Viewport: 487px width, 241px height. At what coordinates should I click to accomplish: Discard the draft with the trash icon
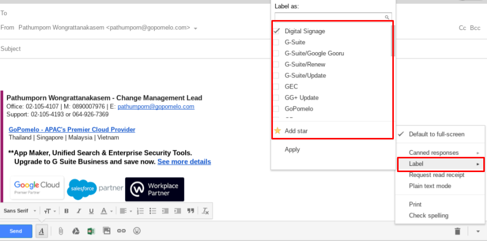(x=458, y=231)
